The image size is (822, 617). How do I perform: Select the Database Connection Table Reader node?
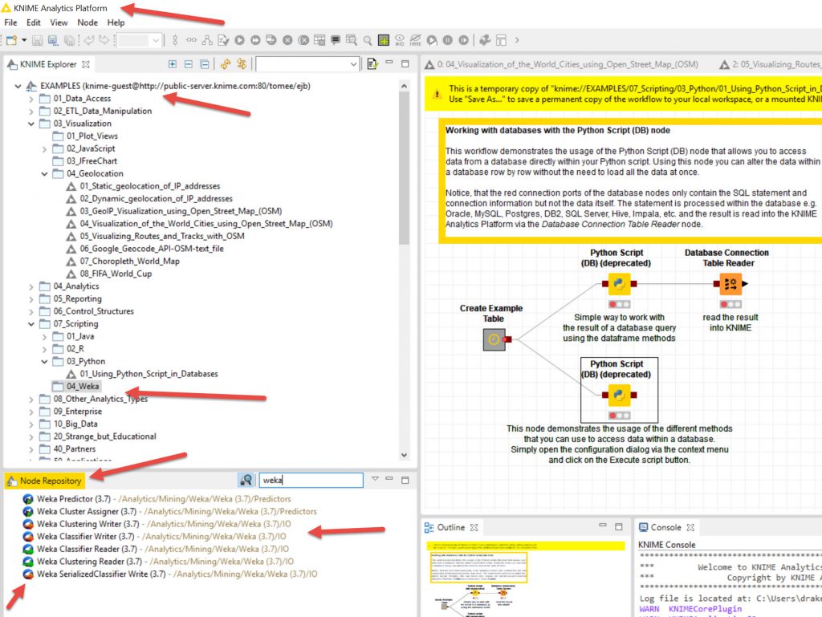pos(730,284)
